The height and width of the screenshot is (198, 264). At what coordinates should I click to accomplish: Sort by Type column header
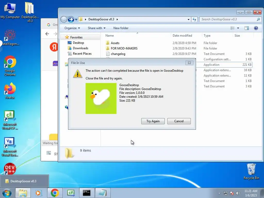(x=217, y=36)
